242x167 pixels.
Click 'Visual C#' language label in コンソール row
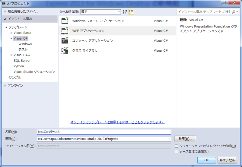(x=161, y=40)
